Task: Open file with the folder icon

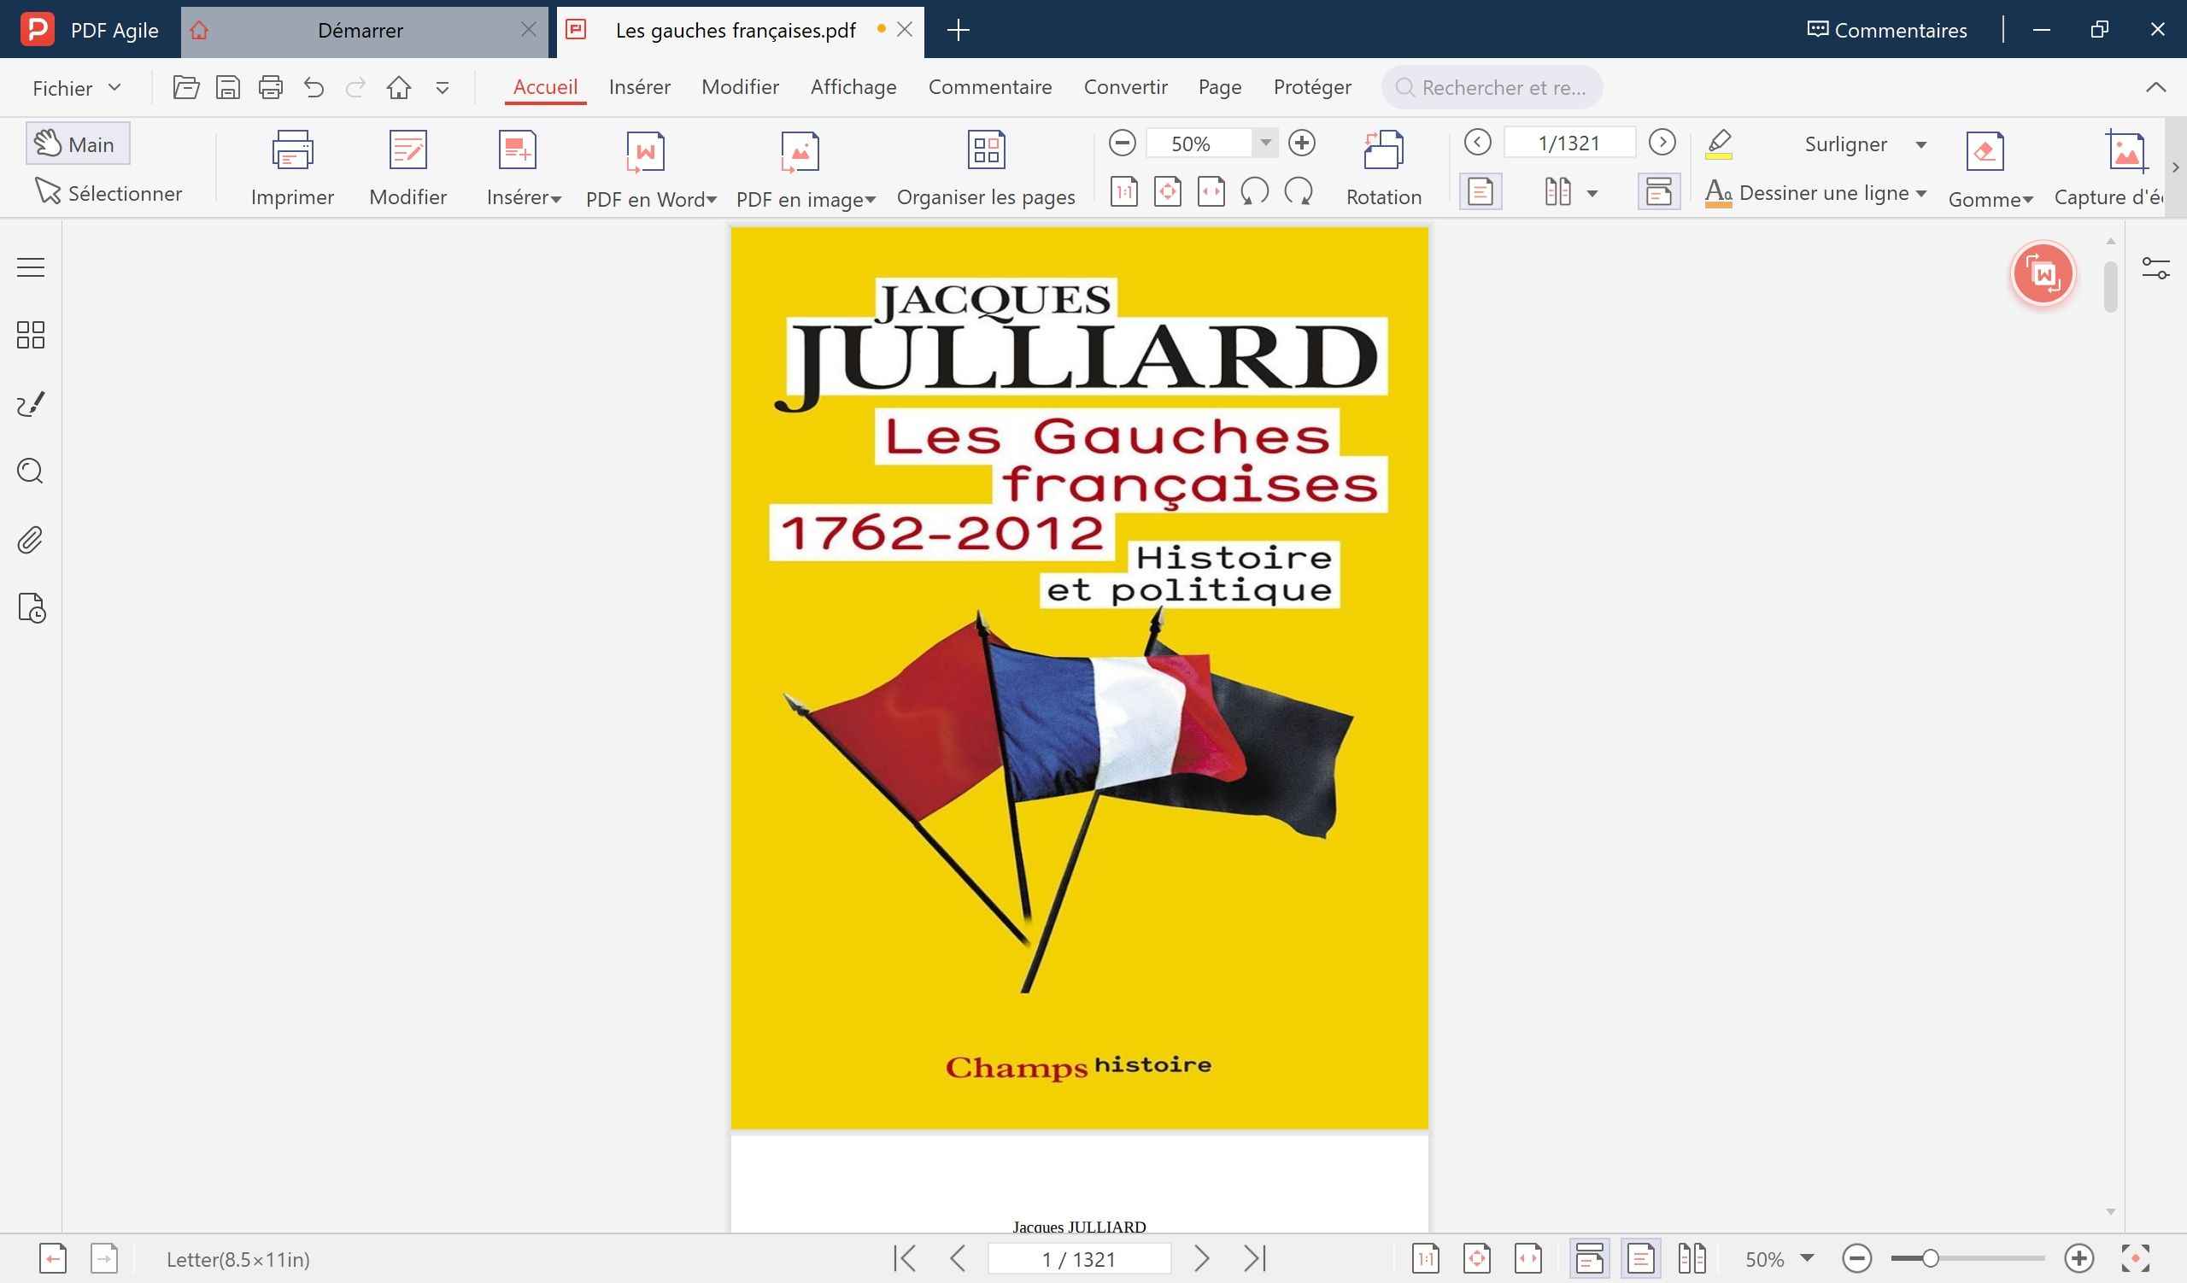Action: [185, 88]
